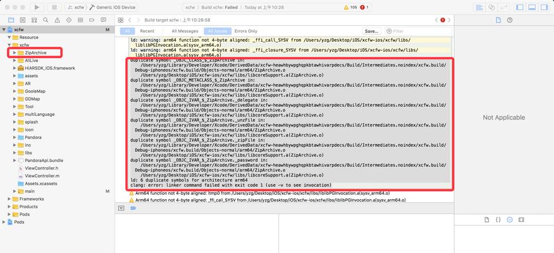Expand the Pods project at bottom

(x=4, y=222)
